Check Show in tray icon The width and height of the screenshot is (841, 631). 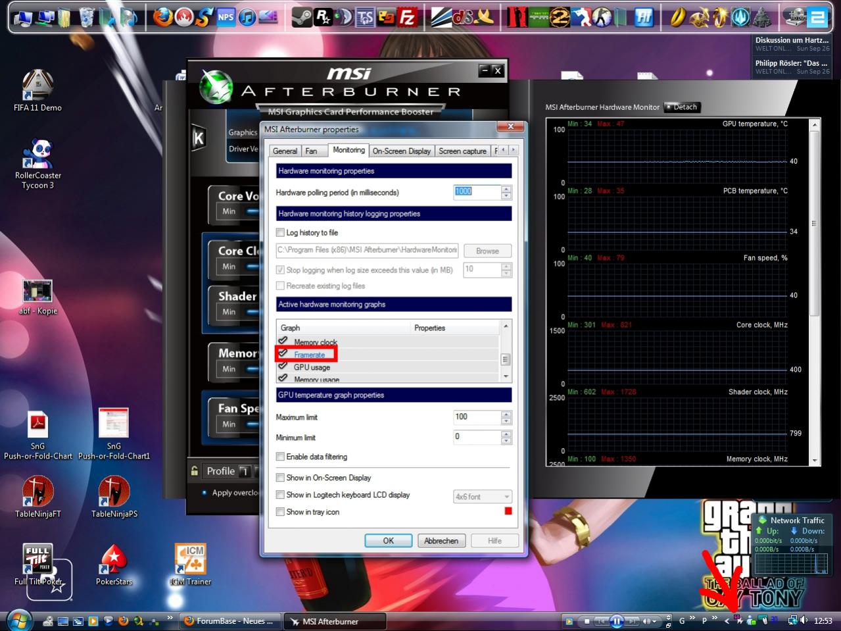click(281, 512)
